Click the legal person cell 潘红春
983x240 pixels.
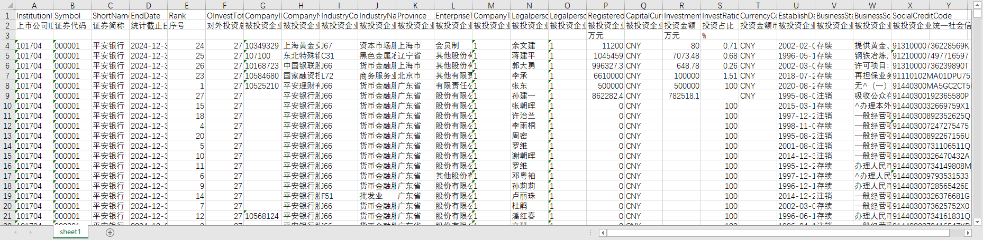click(x=529, y=216)
